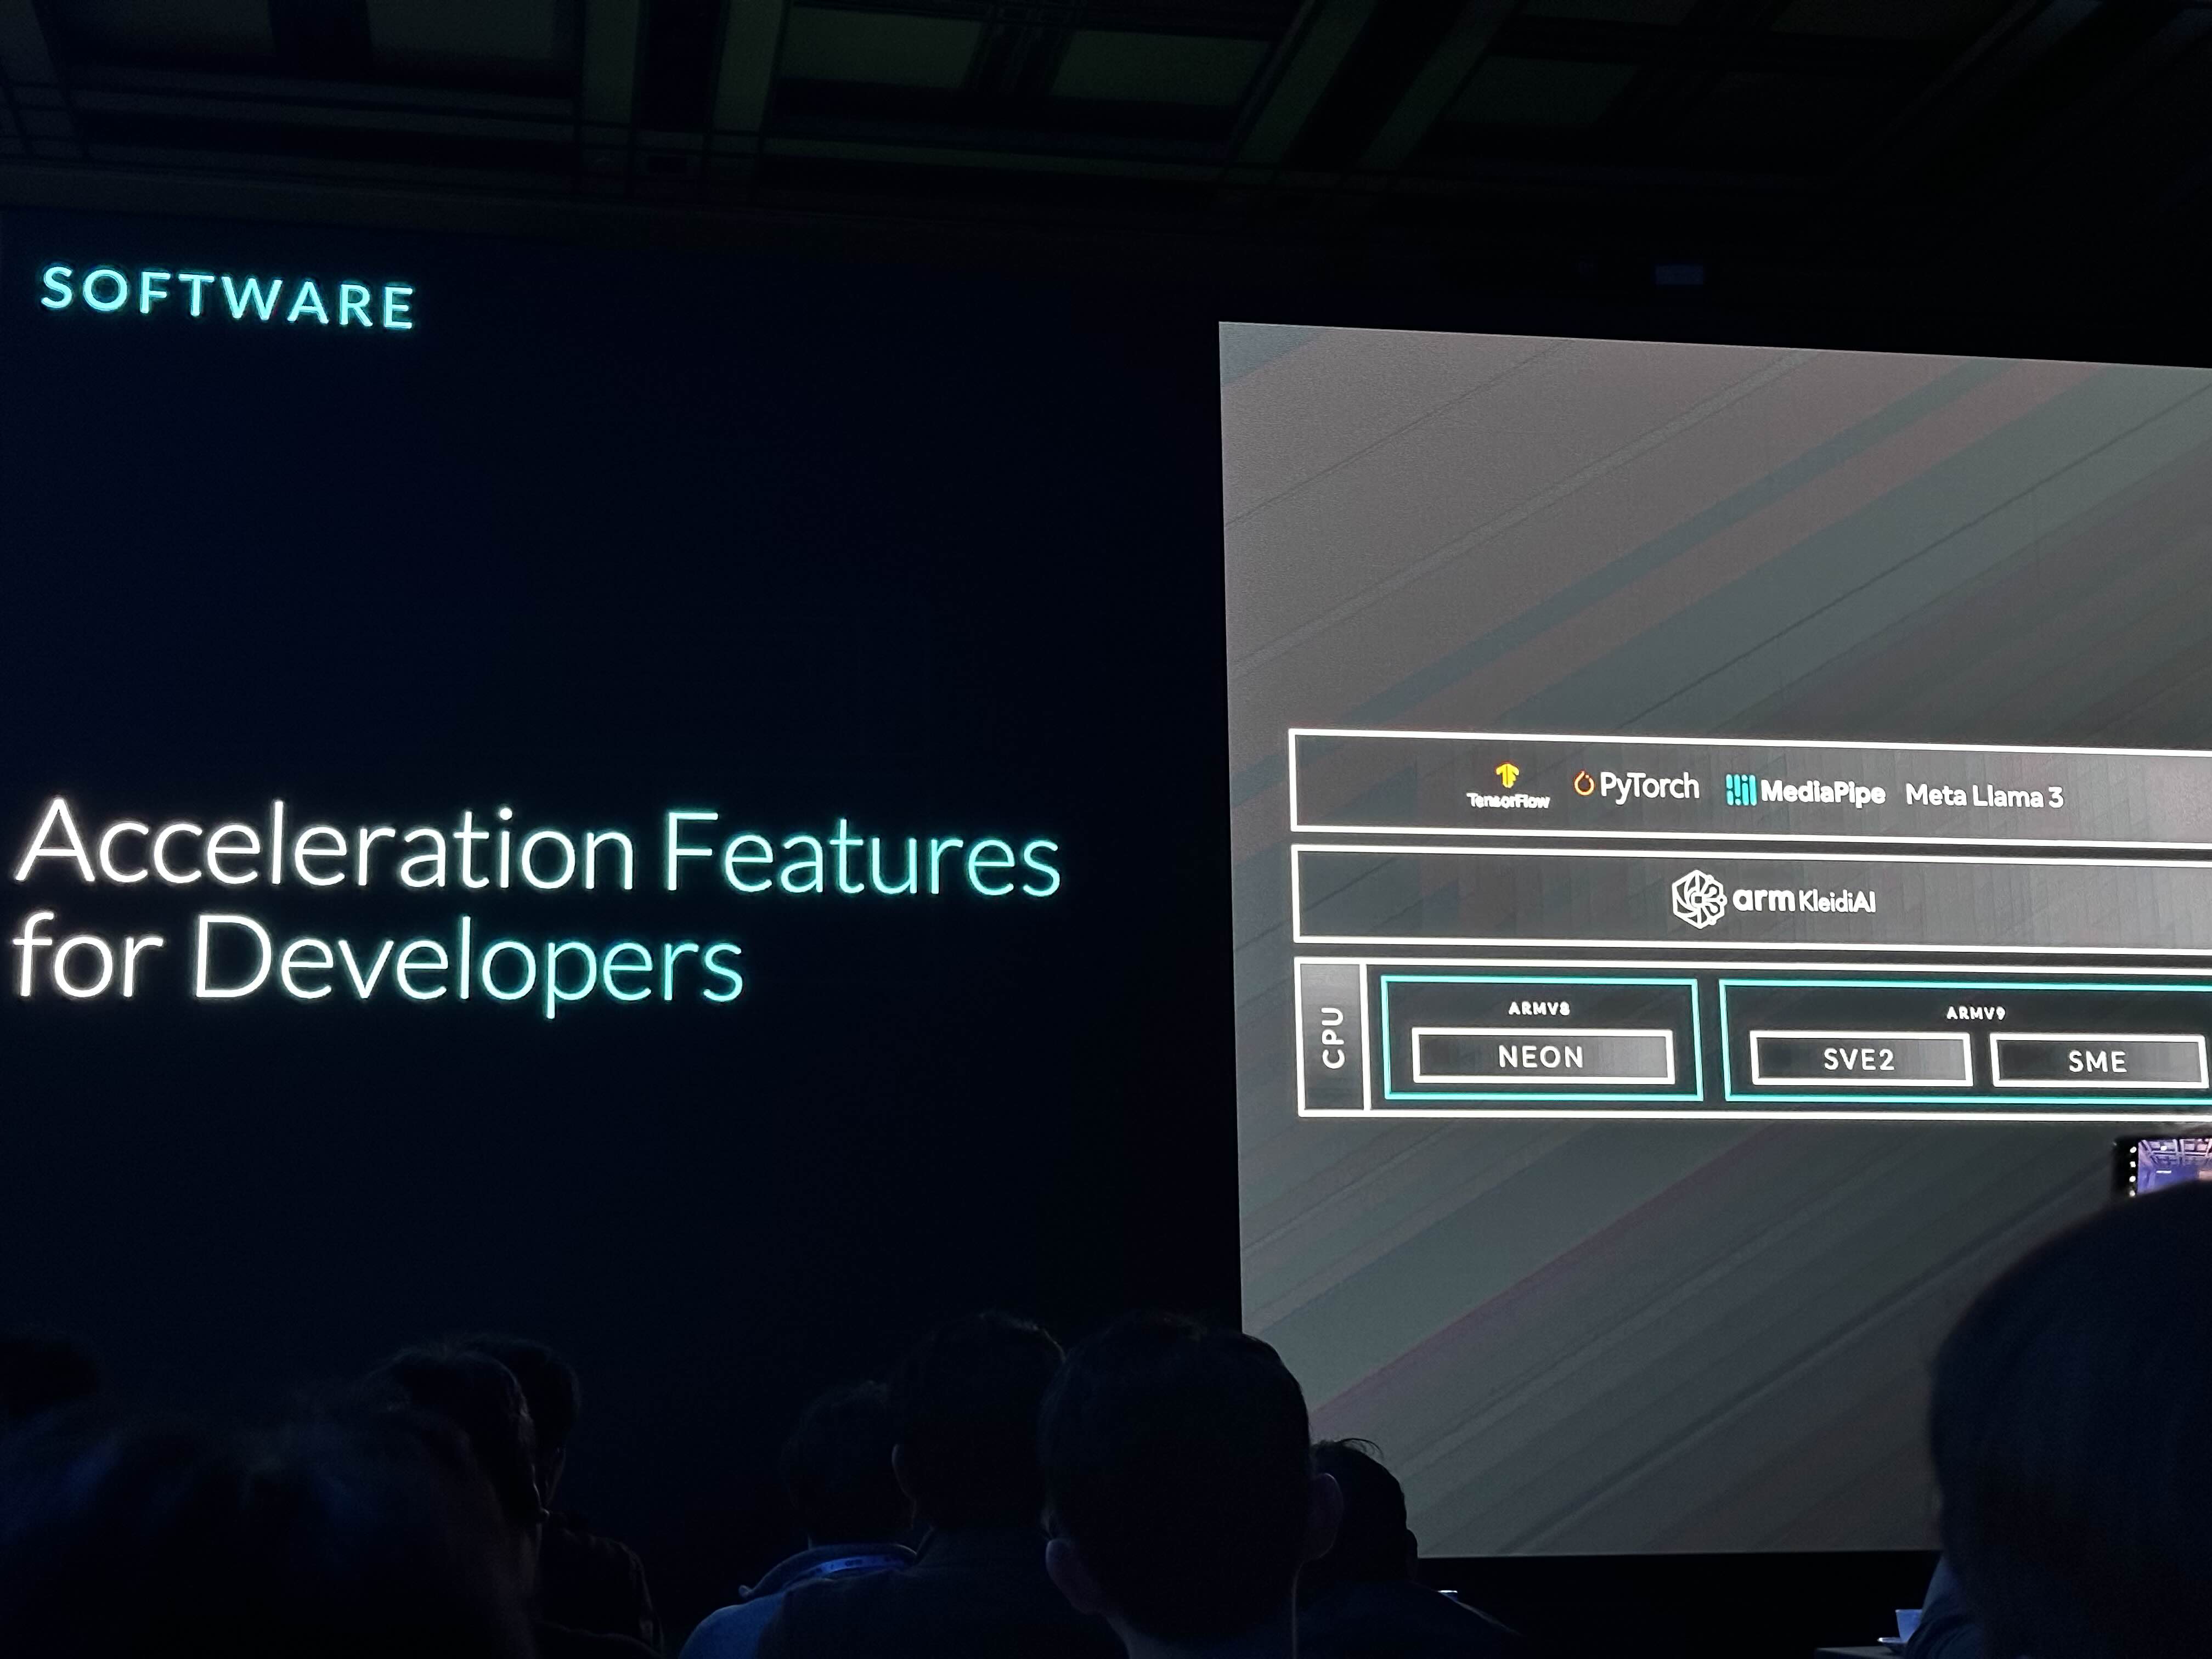Screen dimensions: 2212x1659
Task: Click the Meta Llama 3 label
Action: [1983, 796]
